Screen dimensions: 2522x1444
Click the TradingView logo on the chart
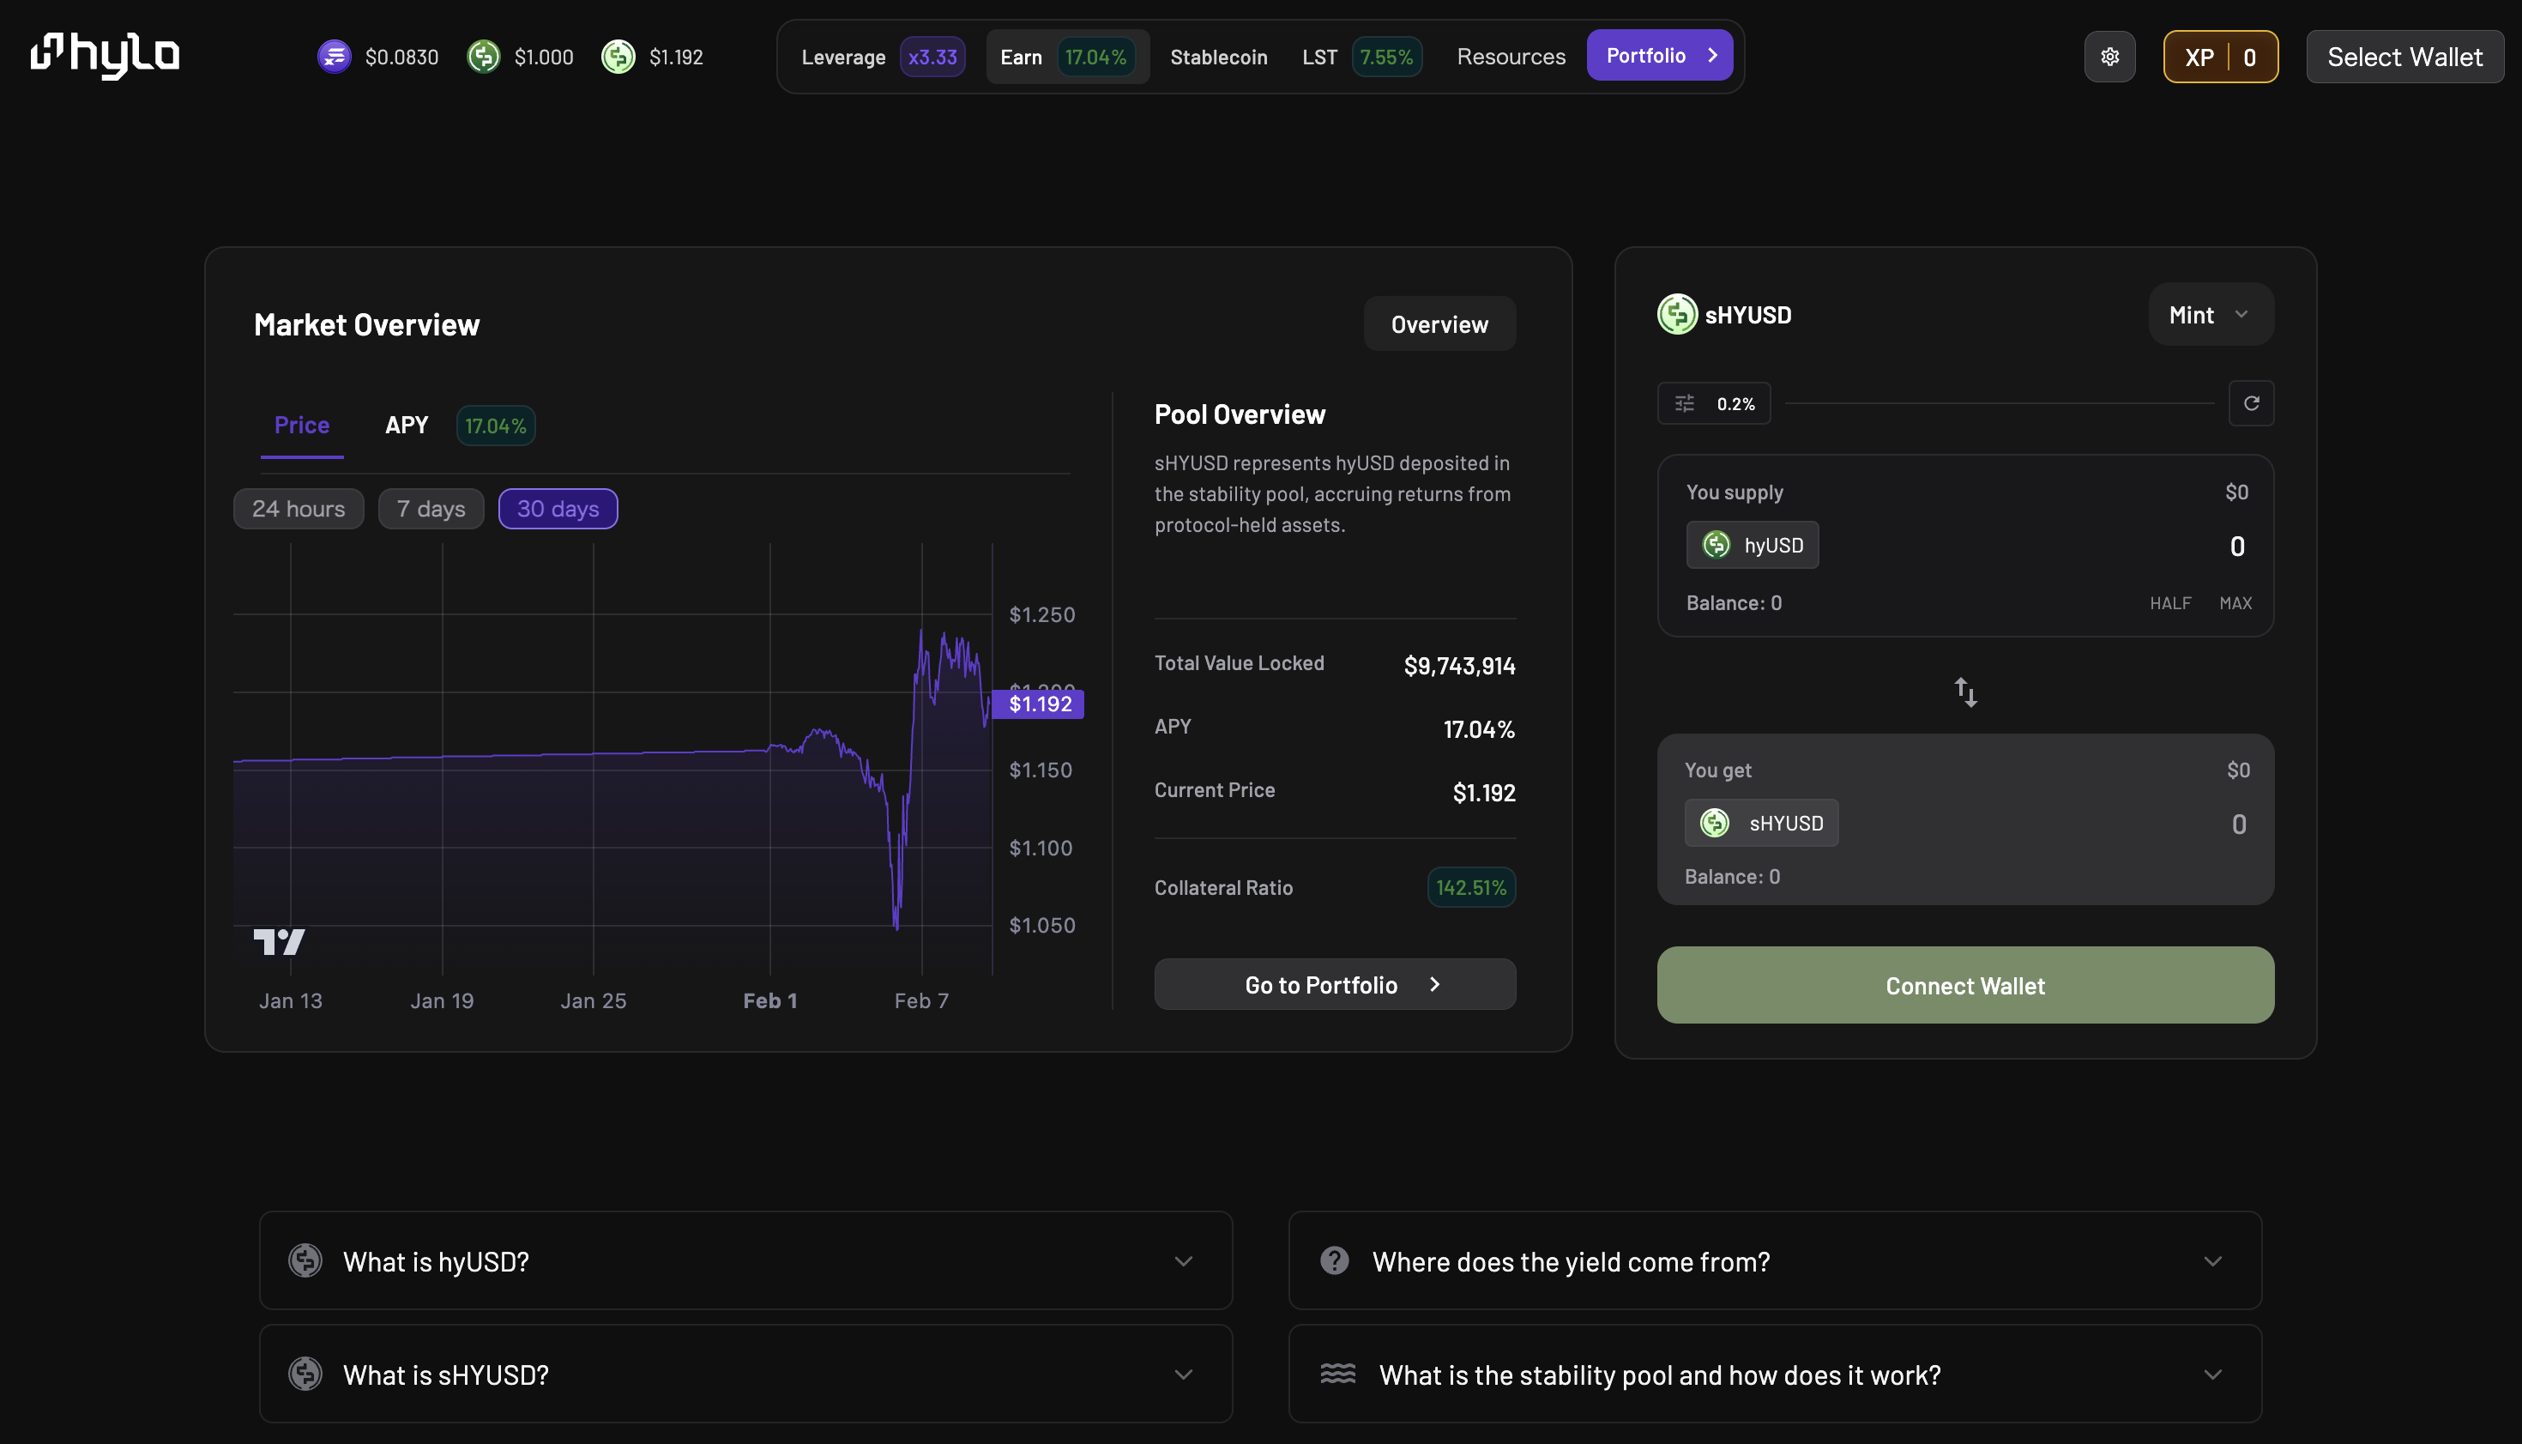(279, 940)
